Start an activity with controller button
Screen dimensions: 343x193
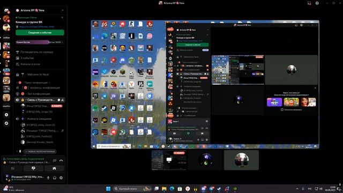click(54, 168)
